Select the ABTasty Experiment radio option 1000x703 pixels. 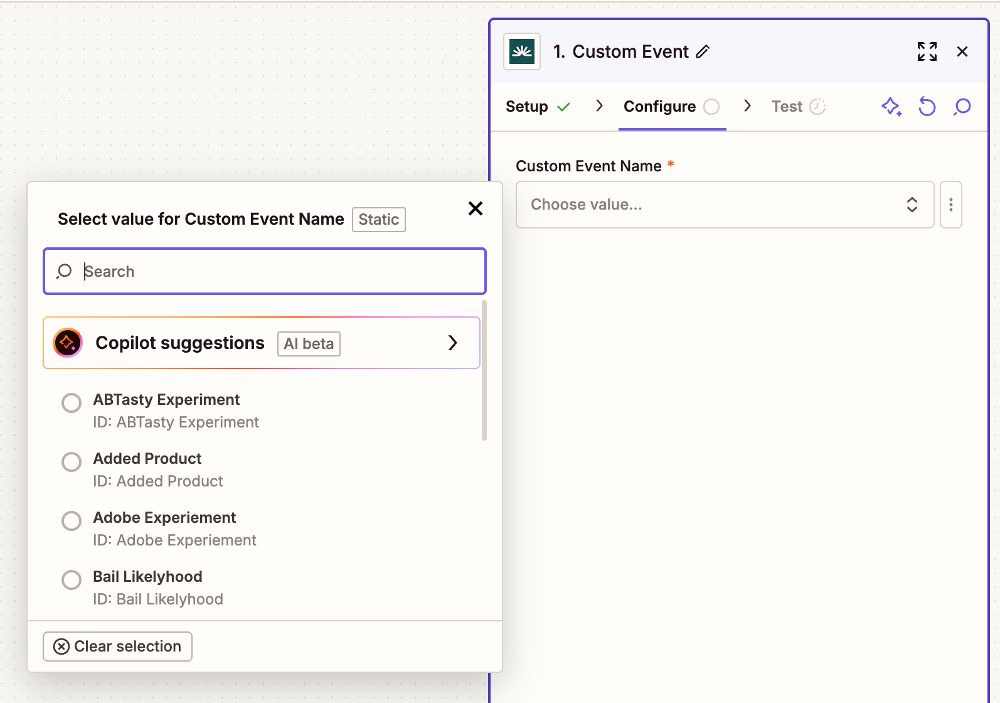point(72,403)
